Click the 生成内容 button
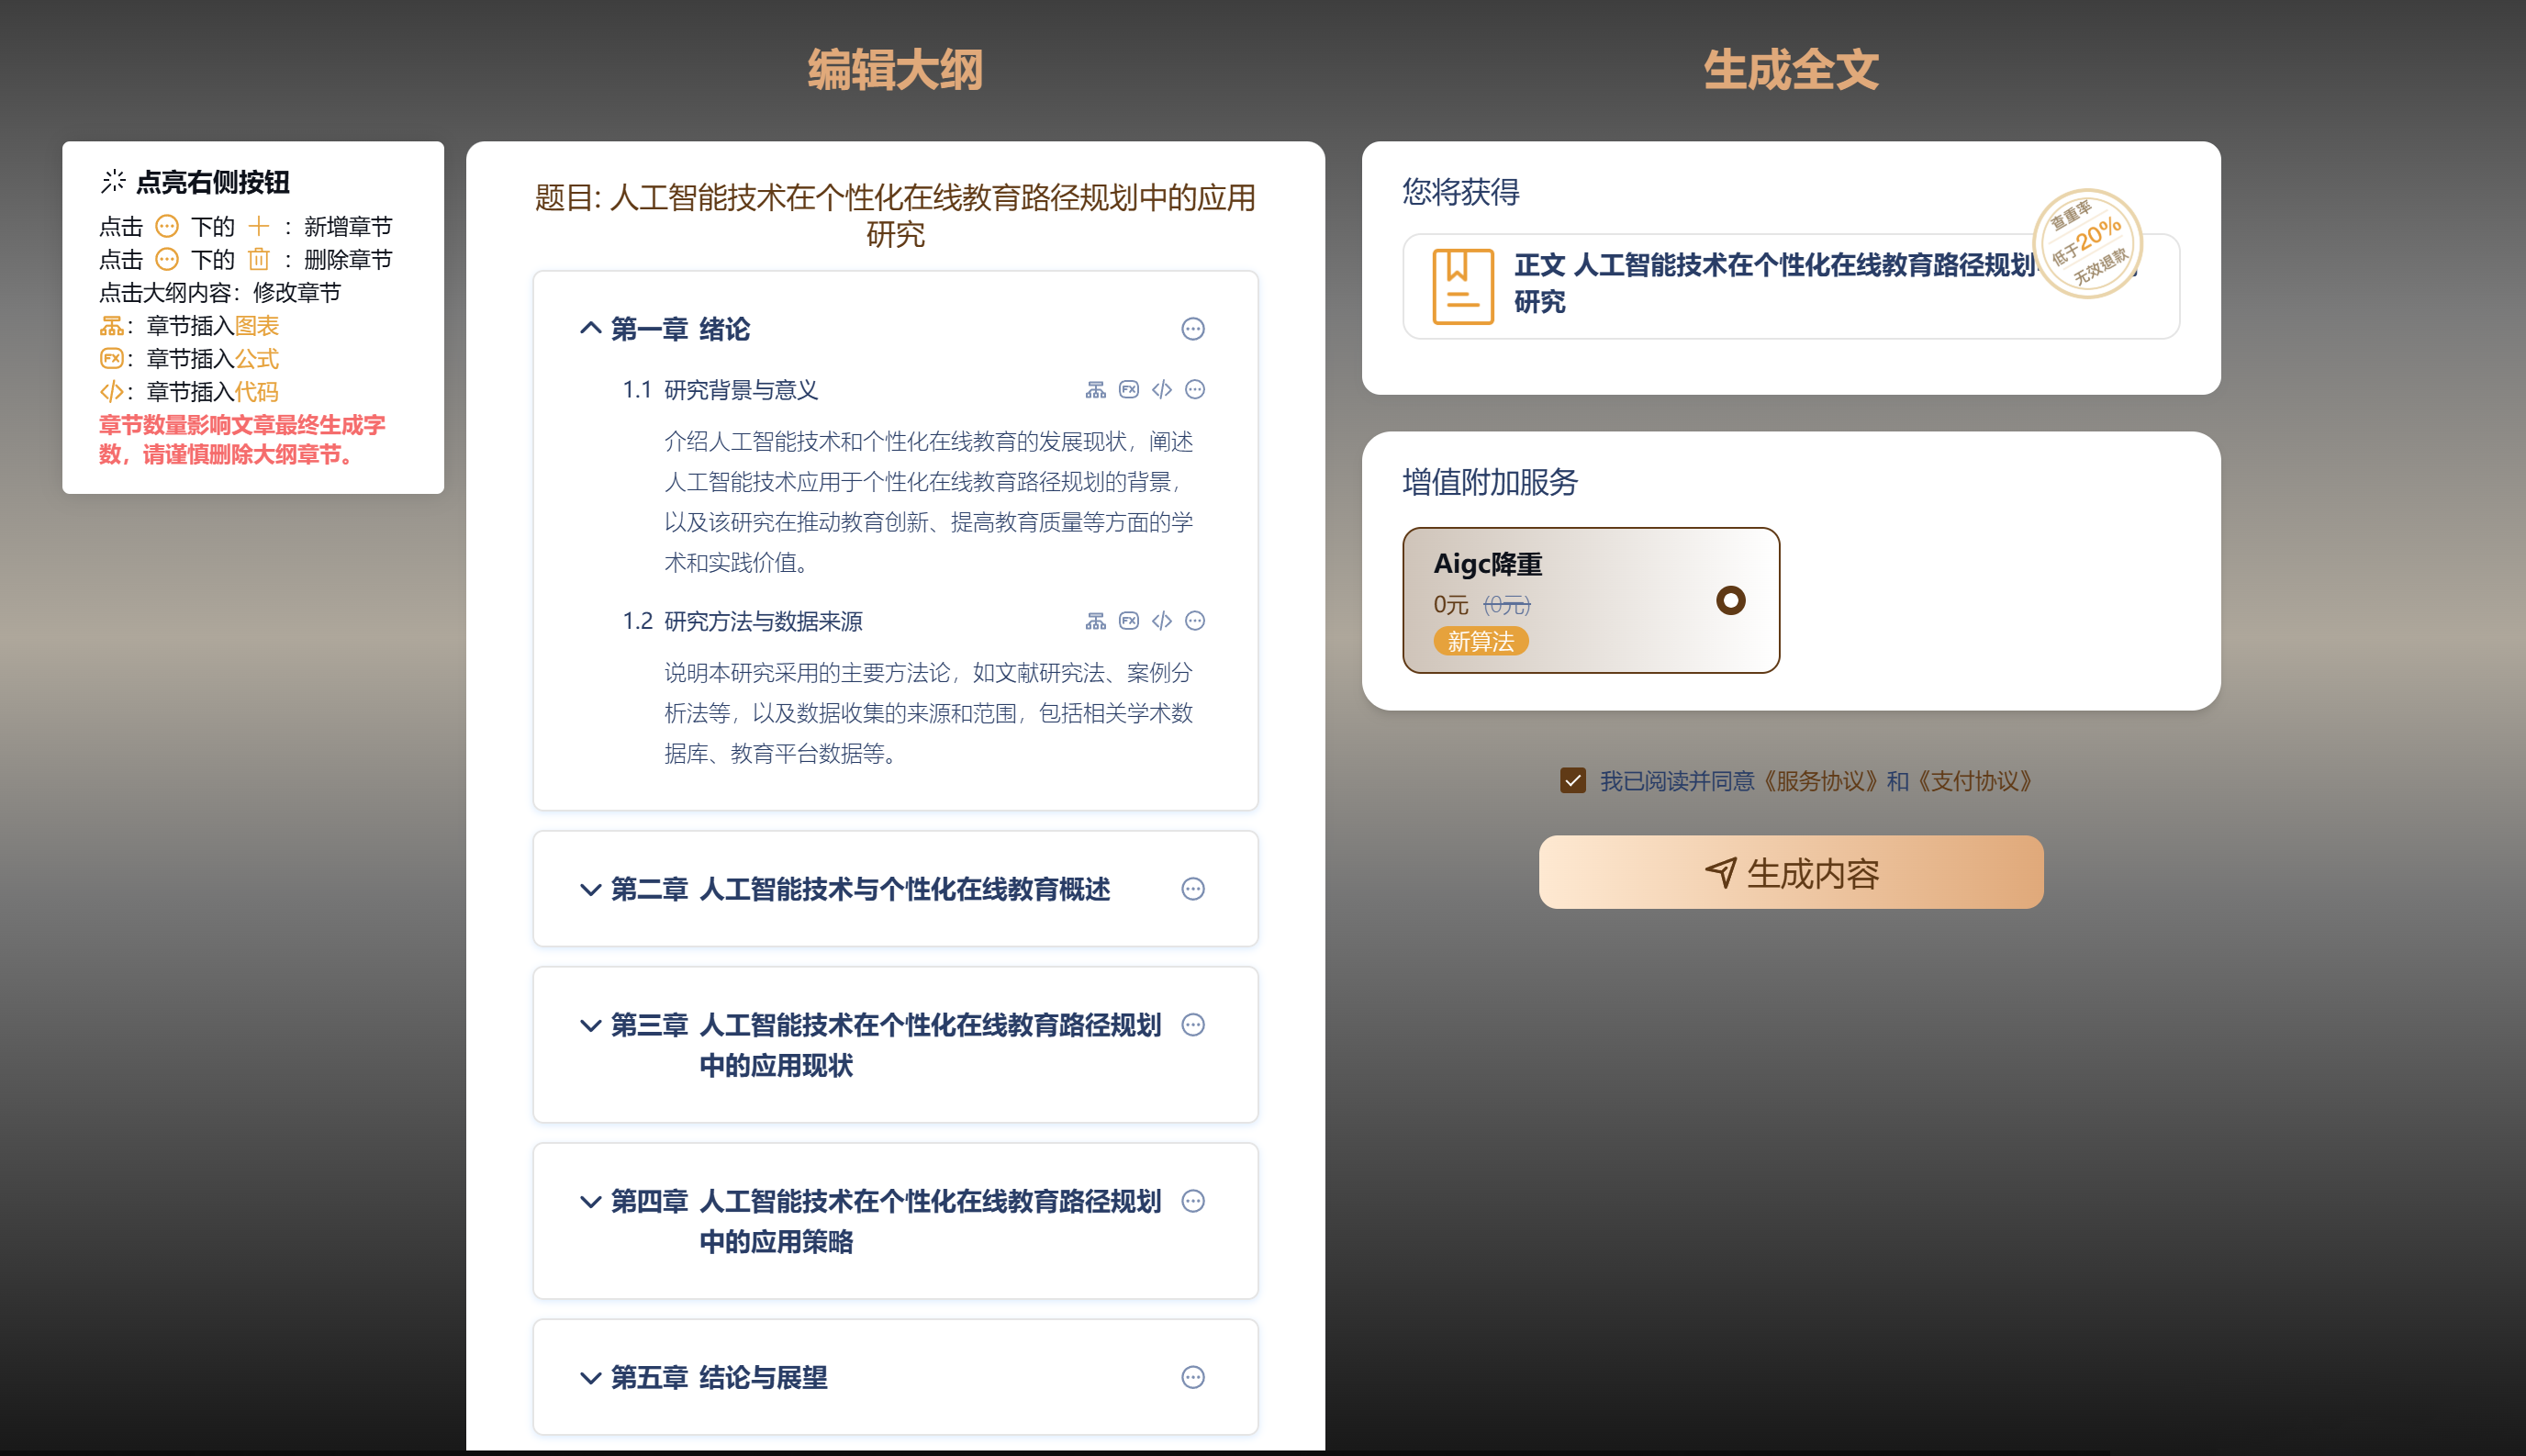This screenshot has height=1456, width=2526. coord(1790,872)
